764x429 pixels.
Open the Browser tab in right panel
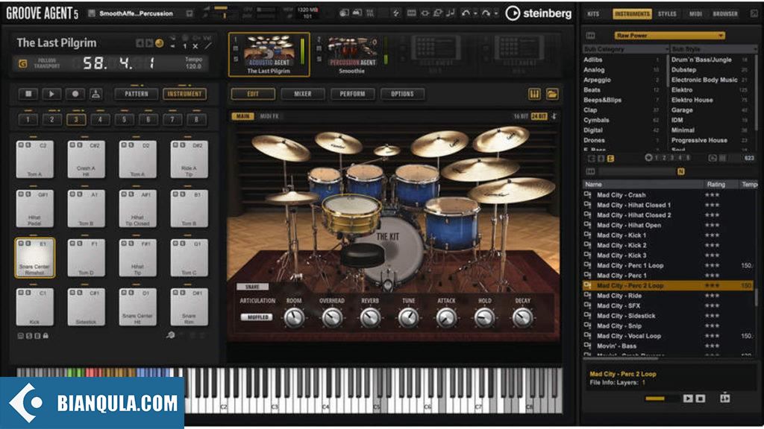click(725, 14)
